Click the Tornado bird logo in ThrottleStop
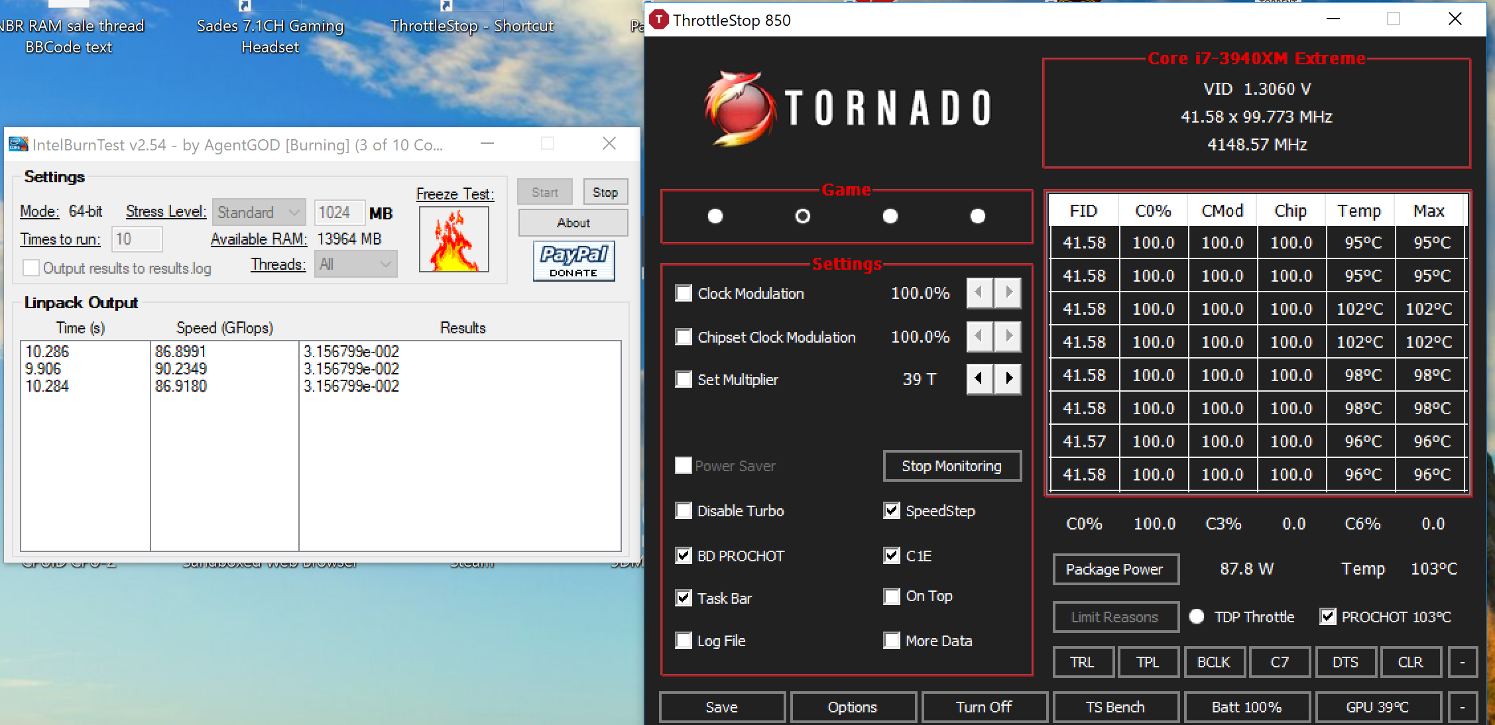Image resolution: width=1495 pixels, height=725 pixels. 739,107
